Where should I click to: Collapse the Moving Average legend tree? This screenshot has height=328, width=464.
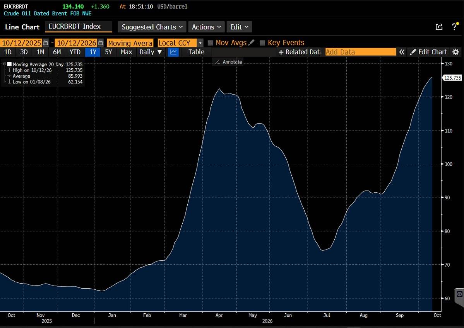[5, 64]
